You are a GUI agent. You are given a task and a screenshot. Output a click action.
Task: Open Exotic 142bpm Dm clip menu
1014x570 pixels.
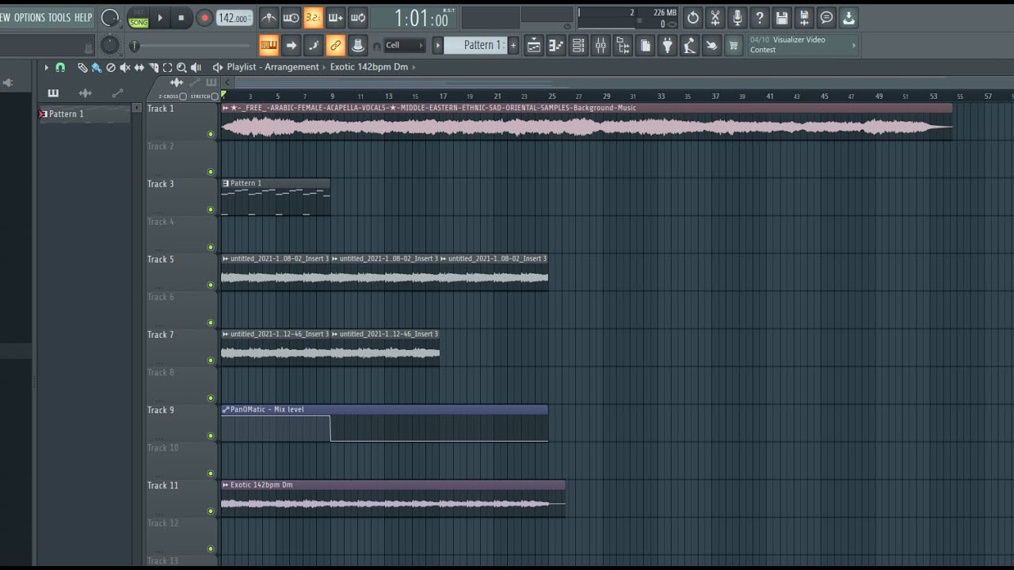[x=226, y=484]
